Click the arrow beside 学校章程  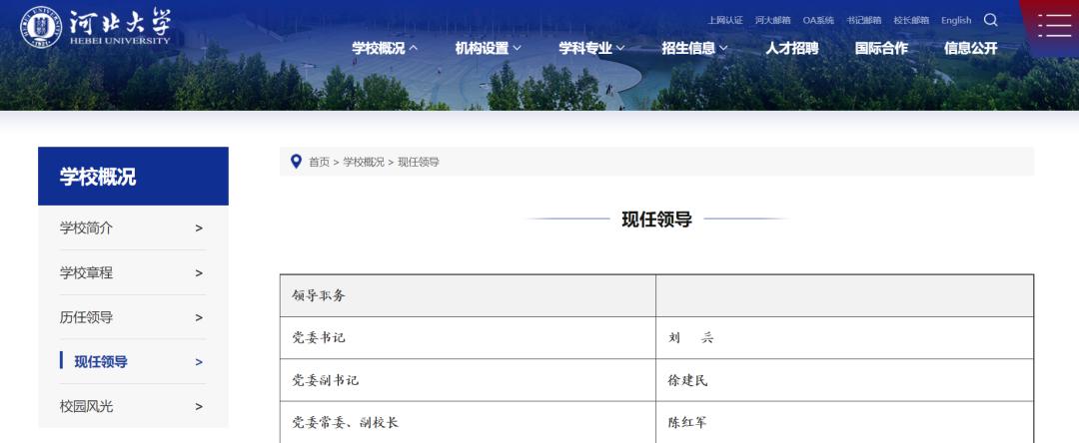(199, 272)
